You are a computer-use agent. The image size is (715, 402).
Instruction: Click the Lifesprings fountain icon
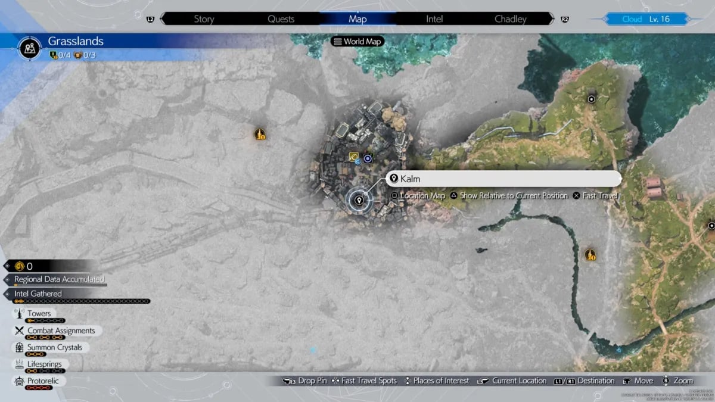coord(18,364)
